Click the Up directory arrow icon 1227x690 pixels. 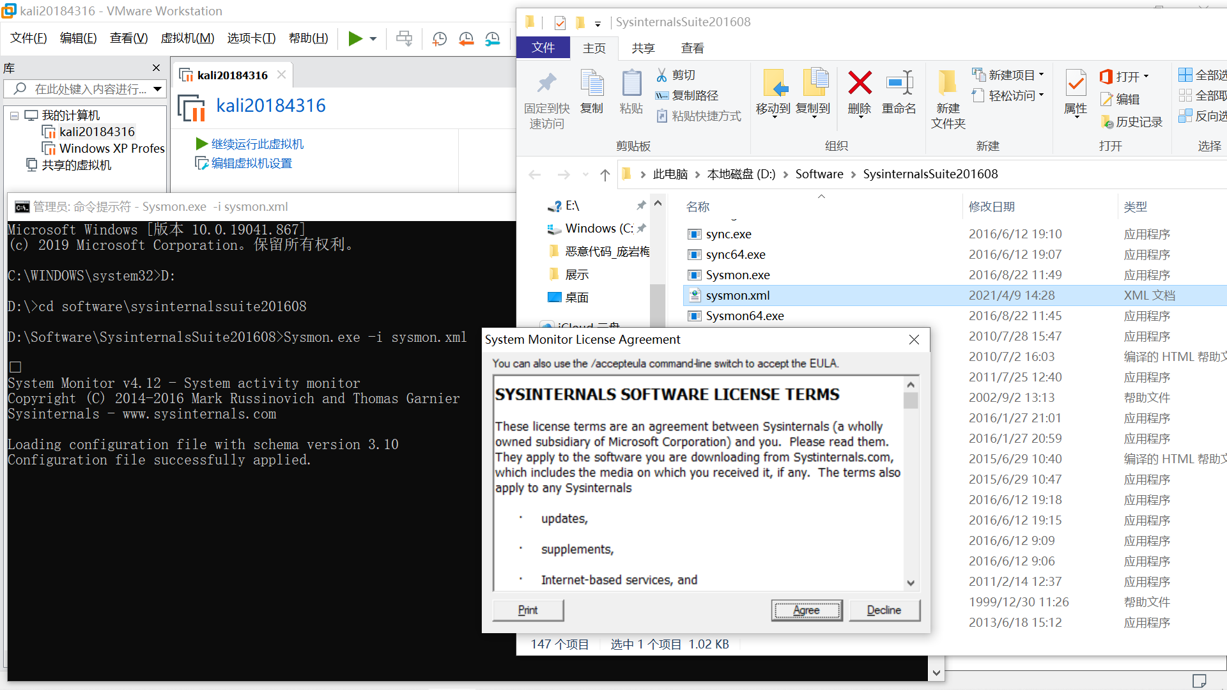click(x=605, y=175)
